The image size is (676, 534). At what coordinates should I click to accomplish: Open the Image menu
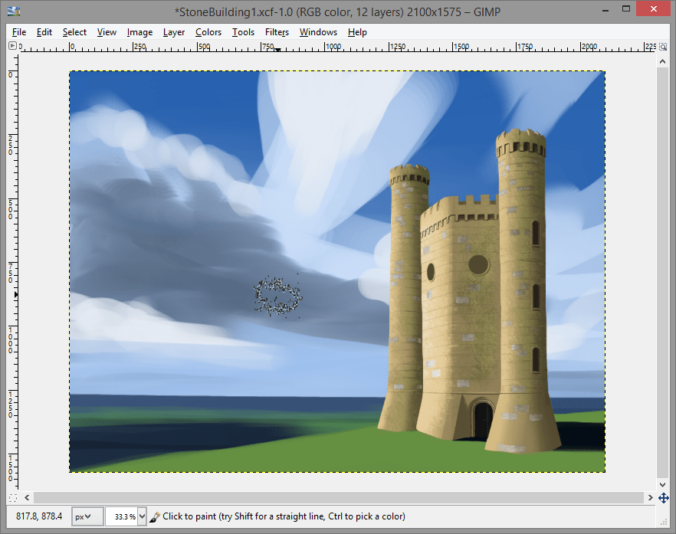(x=139, y=32)
